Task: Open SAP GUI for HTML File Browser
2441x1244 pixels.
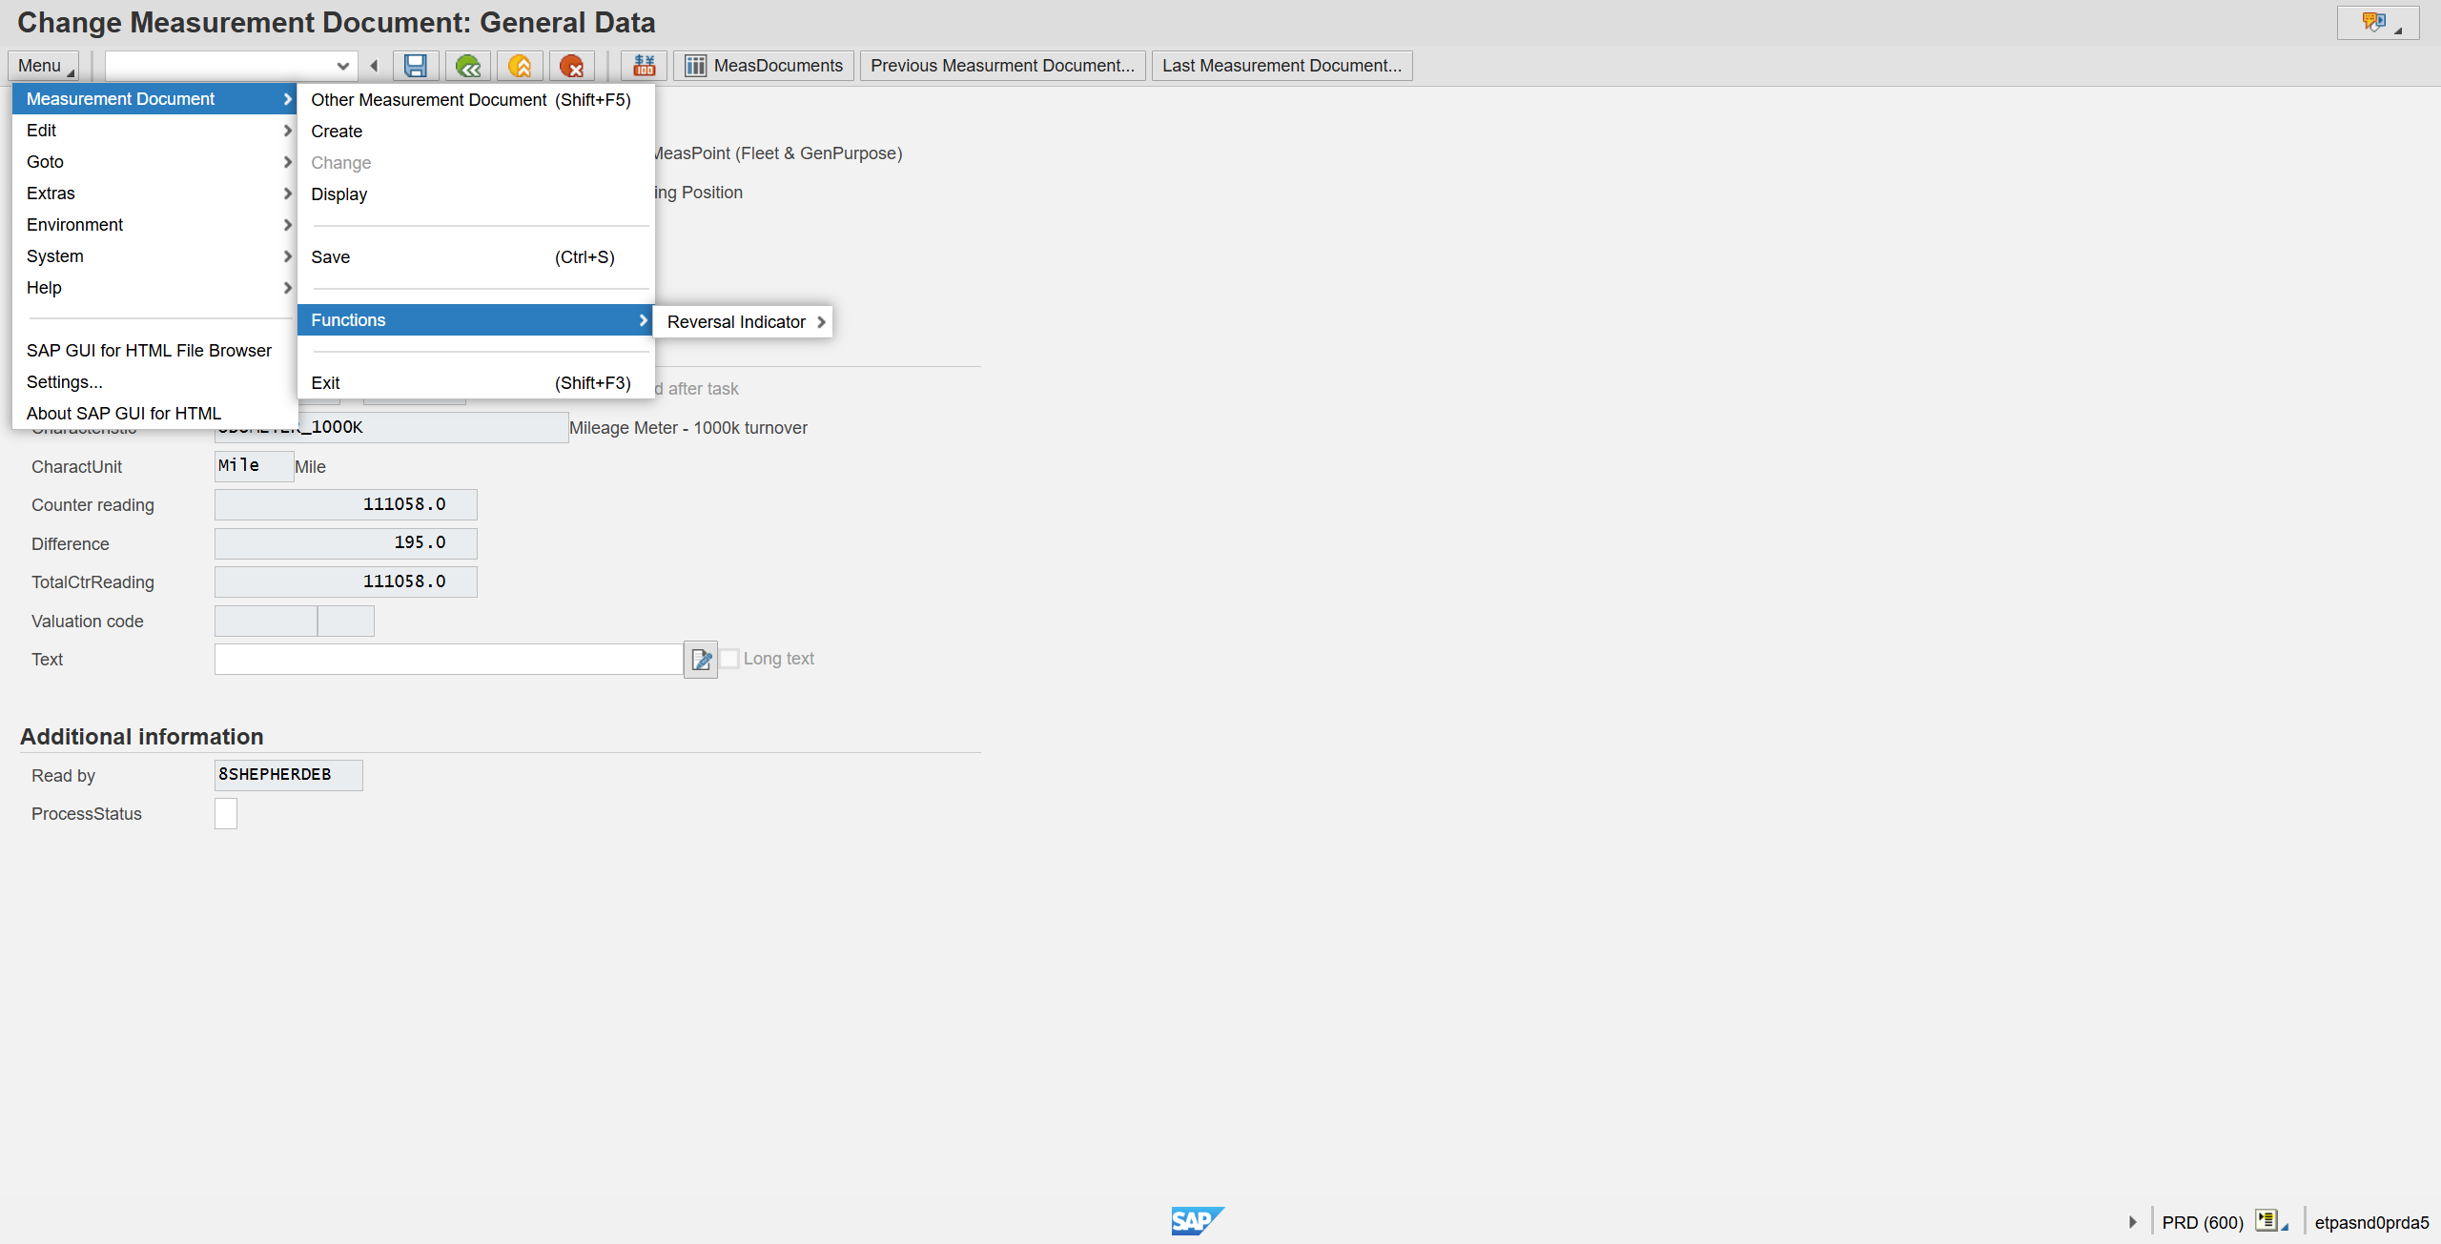Action: (x=154, y=351)
